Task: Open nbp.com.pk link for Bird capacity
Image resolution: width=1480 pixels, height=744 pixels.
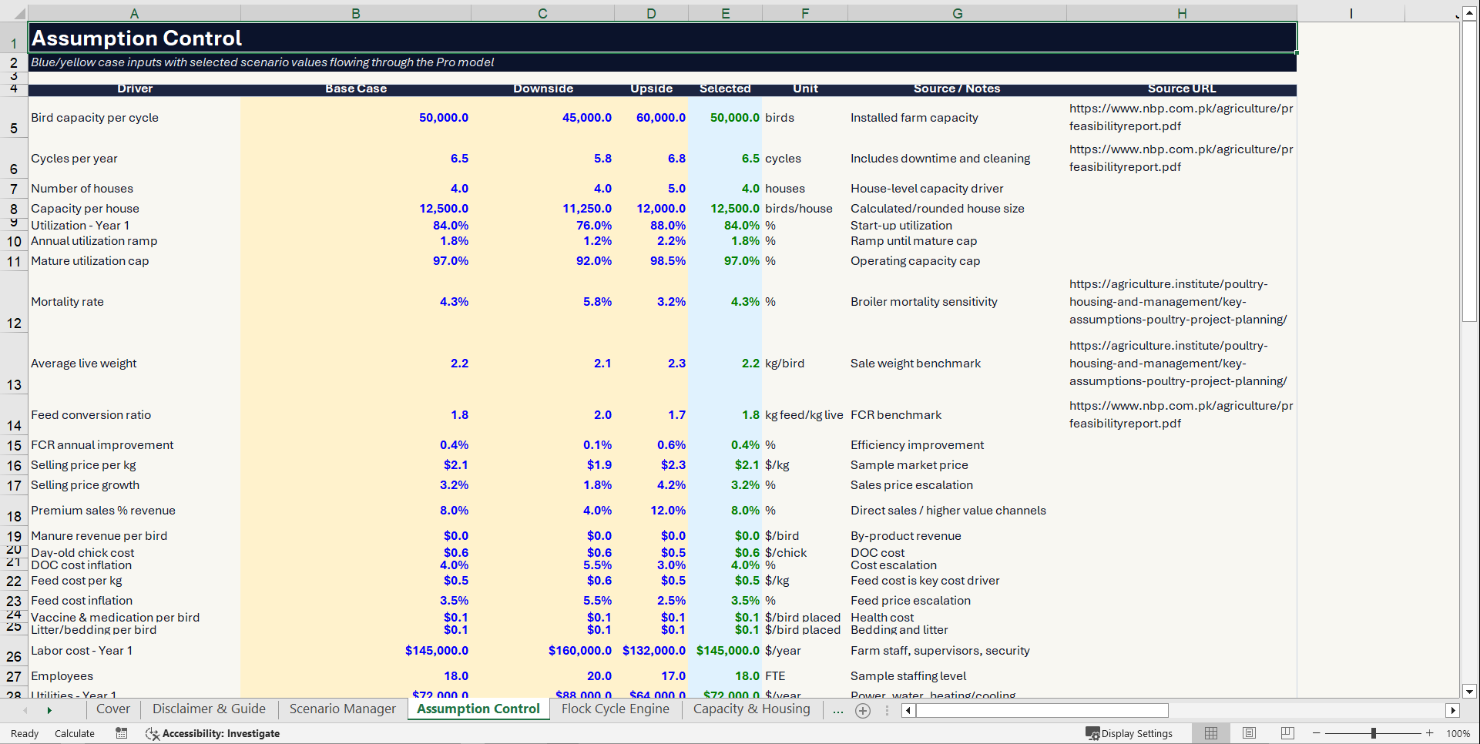Action: 1181,117
